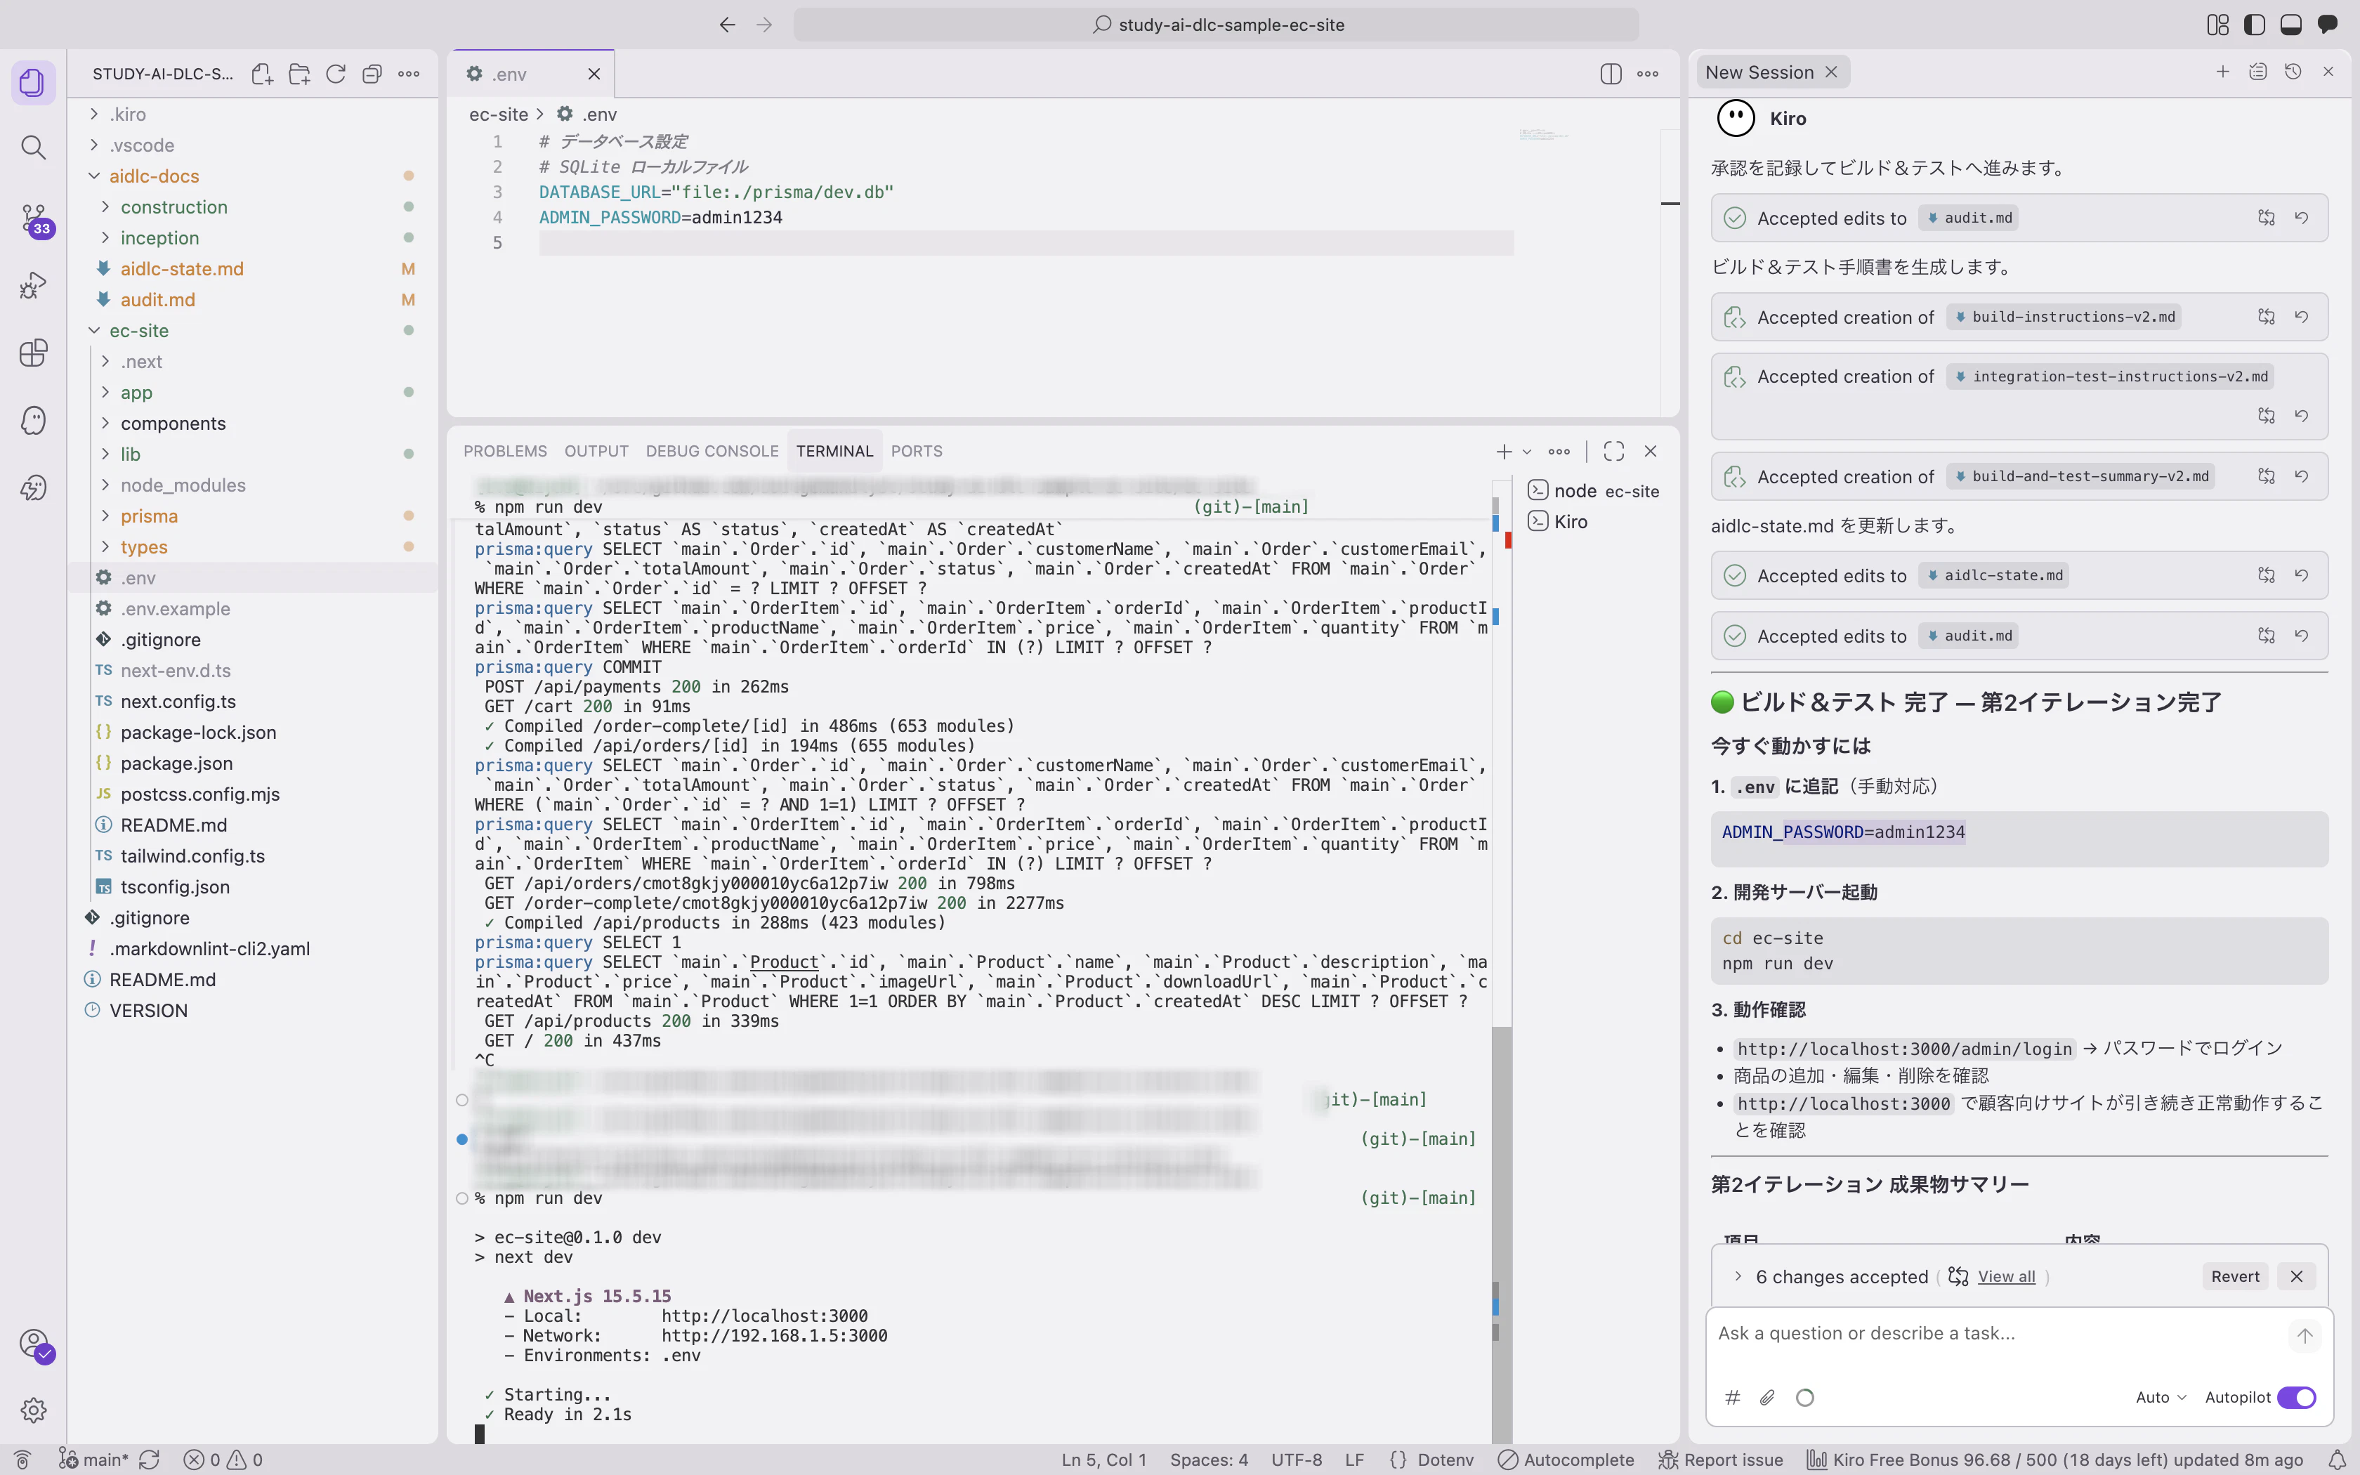This screenshot has width=2360, height=1475.
Task: Open the Extensions view
Action: (x=33, y=352)
